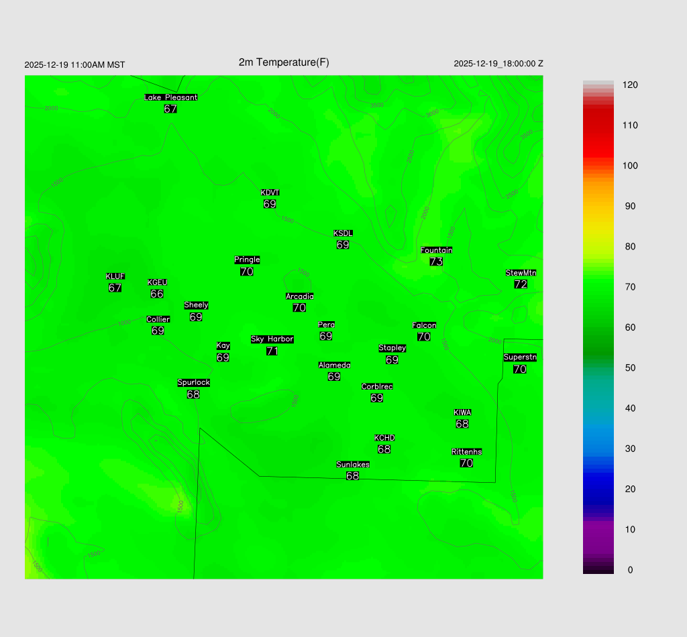
Task: Select the KSDL station label
Action: (x=343, y=233)
